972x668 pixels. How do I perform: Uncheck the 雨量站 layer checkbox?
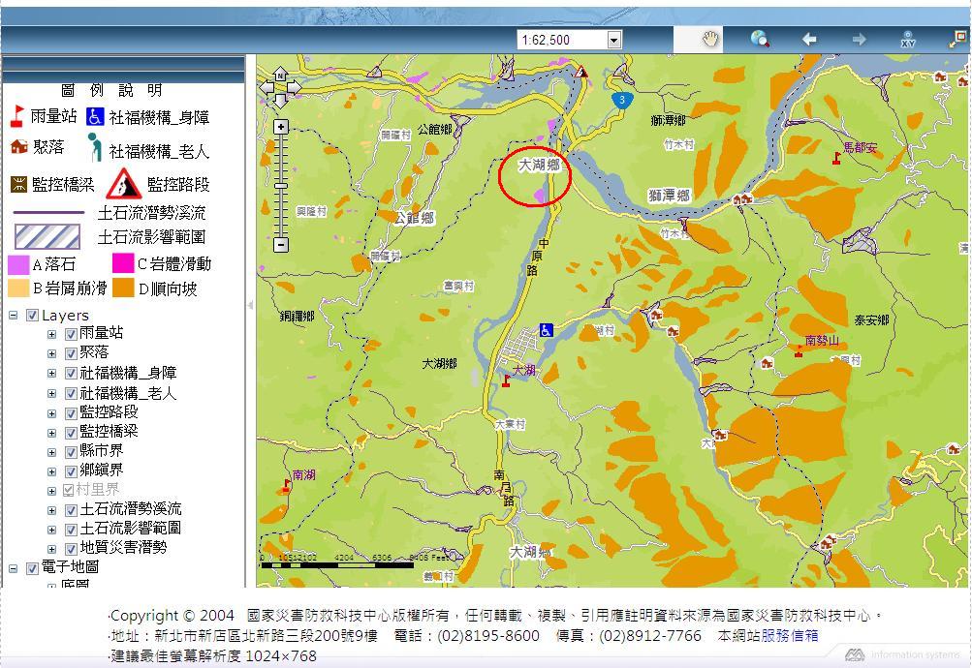point(71,334)
